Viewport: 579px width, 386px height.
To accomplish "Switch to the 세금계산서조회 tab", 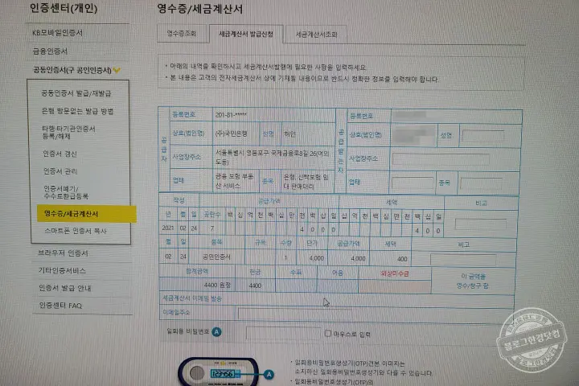I will tap(316, 35).
